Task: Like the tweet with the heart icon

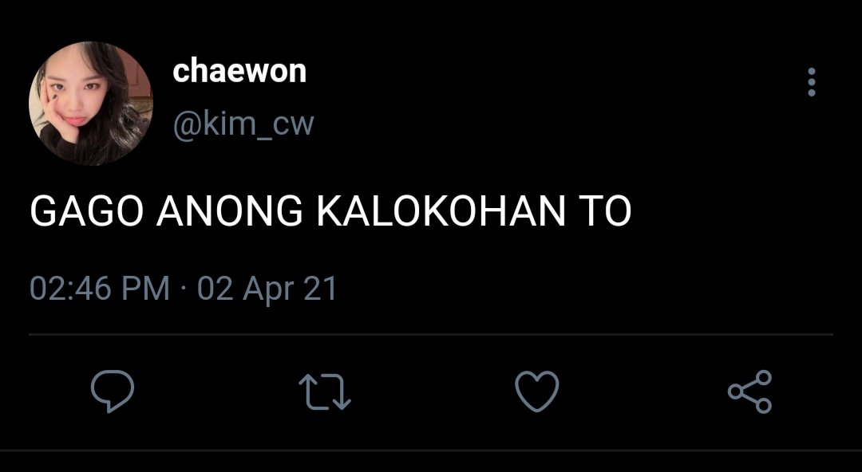Action: pyautogui.click(x=537, y=391)
